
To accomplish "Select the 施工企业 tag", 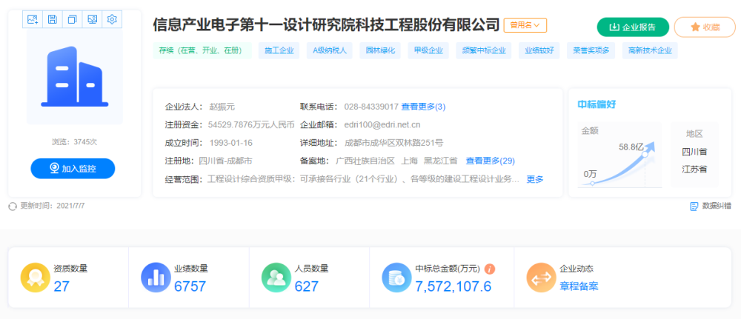I will click(x=279, y=51).
